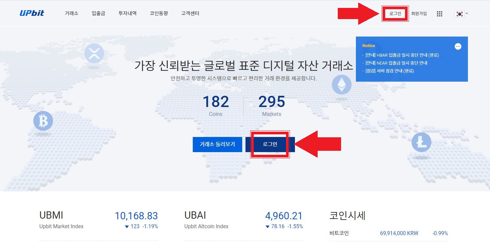
Task: Click the Ripple XRP coin icon
Action: [94, 53]
